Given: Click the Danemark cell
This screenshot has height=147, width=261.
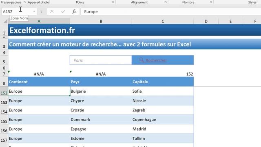Looking at the screenshot, I should 101,120.
